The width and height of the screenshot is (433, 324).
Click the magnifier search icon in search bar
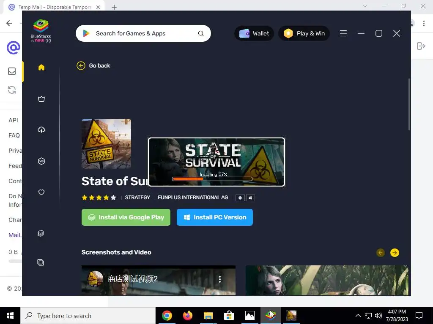coord(201,33)
